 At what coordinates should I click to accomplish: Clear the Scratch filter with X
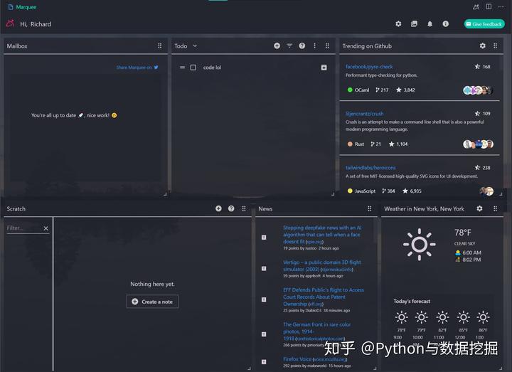click(x=46, y=228)
